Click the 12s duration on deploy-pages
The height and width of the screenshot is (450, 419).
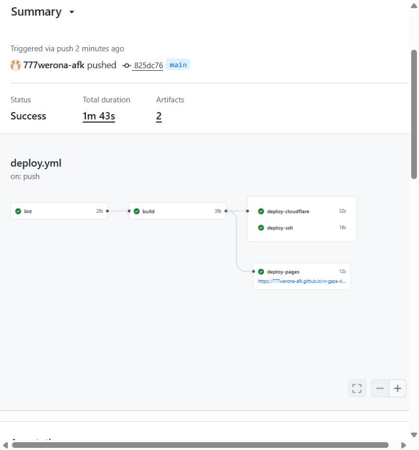(x=343, y=271)
